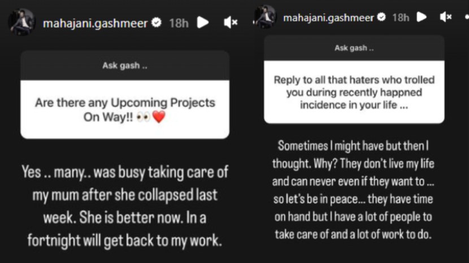469x263 pixels.
Task: Tap the answer text about taking care of mum
Action: (x=125, y=206)
